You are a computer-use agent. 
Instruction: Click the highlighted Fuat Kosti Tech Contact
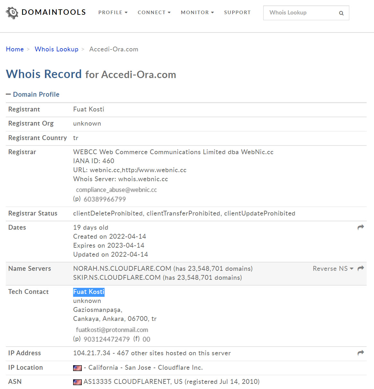coord(89,292)
